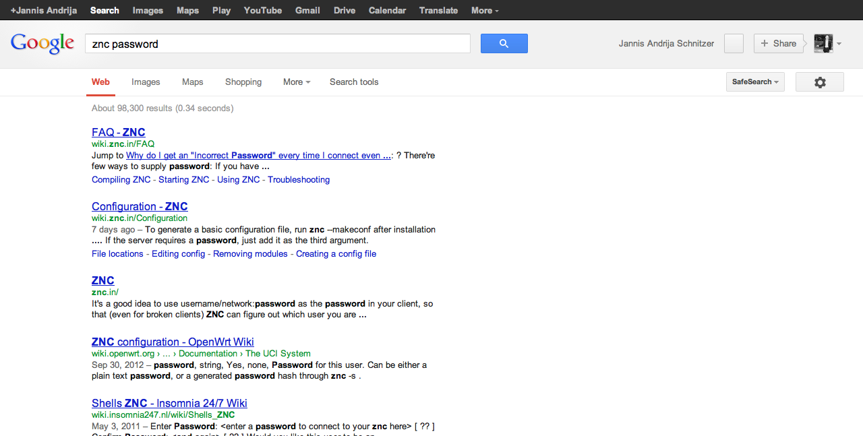Viewport: 863px width, 436px height.
Task: Open Calendar in the top bar
Action: 387,10
